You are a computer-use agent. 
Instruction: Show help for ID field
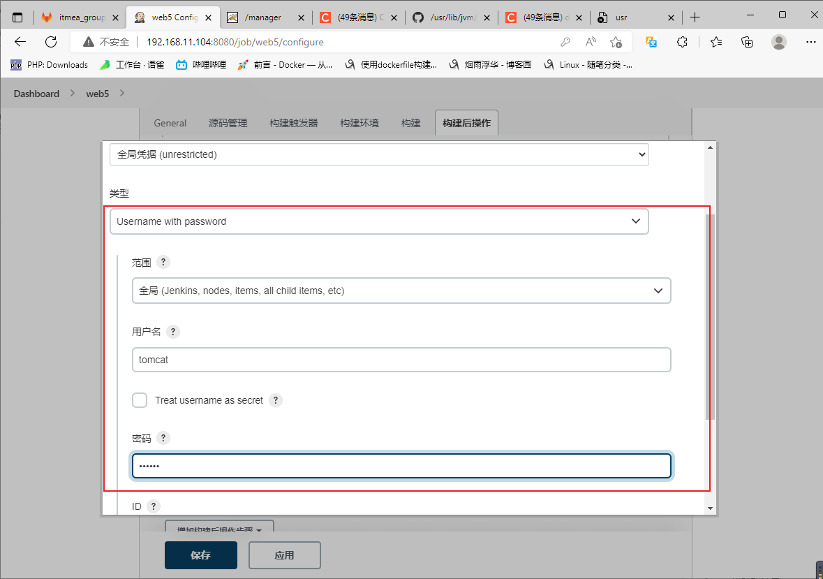click(x=154, y=506)
